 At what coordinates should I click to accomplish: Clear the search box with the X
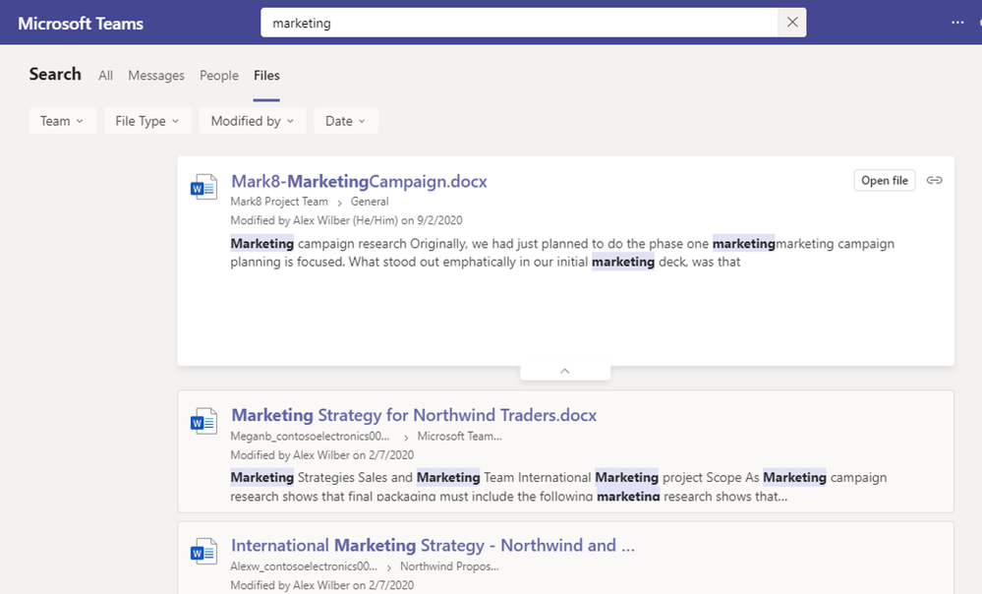[x=792, y=23]
